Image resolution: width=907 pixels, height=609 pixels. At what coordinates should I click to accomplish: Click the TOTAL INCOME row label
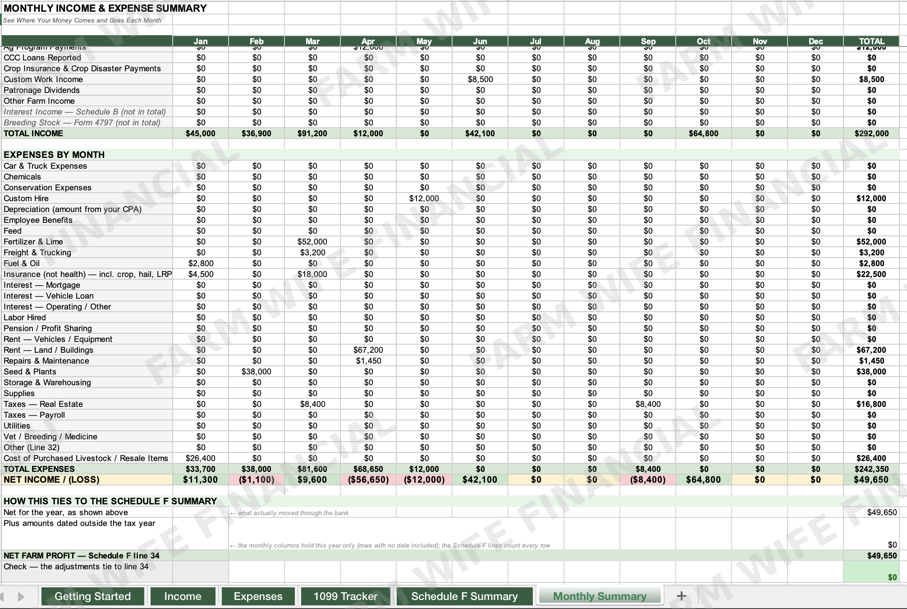[x=87, y=134]
